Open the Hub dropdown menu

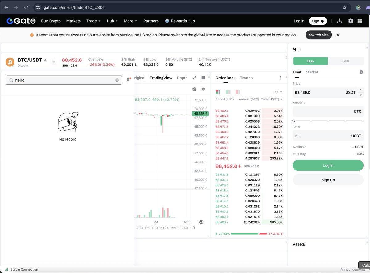tap(112, 21)
